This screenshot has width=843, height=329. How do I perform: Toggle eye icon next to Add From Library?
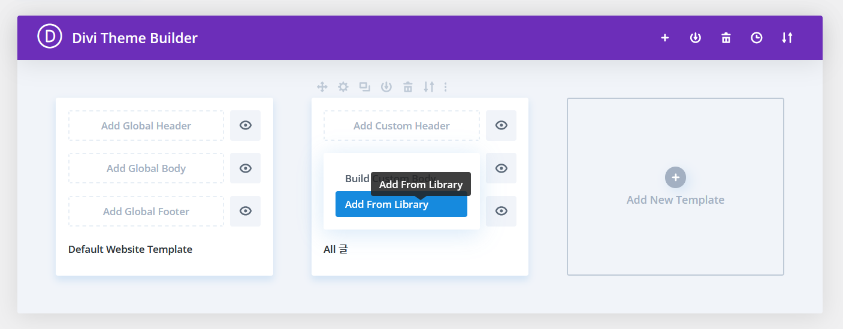click(x=501, y=211)
